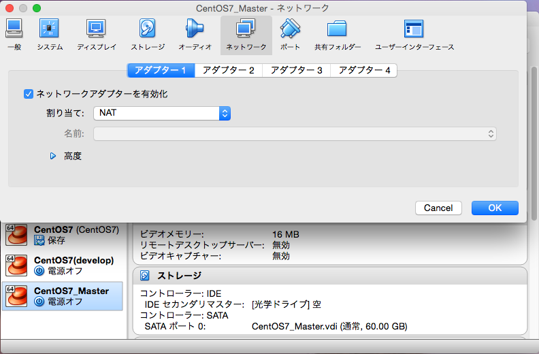Click the CentOS7(develop) VM icon
This screenshot has width=539, height=354.
click(x=16, y=265)
